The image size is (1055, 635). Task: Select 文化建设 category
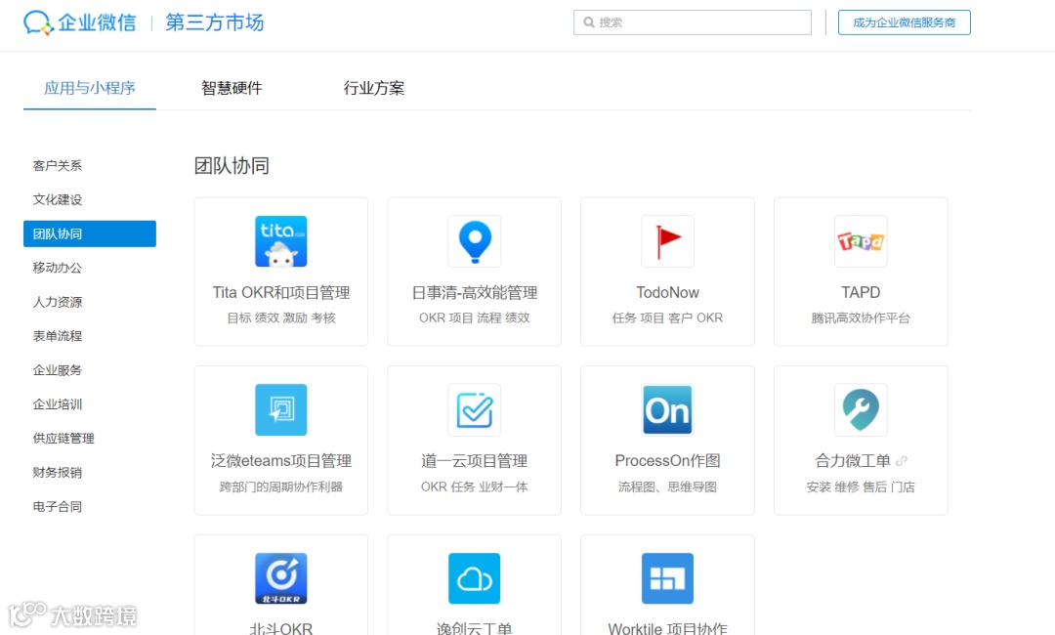click(x=58, y=200)
